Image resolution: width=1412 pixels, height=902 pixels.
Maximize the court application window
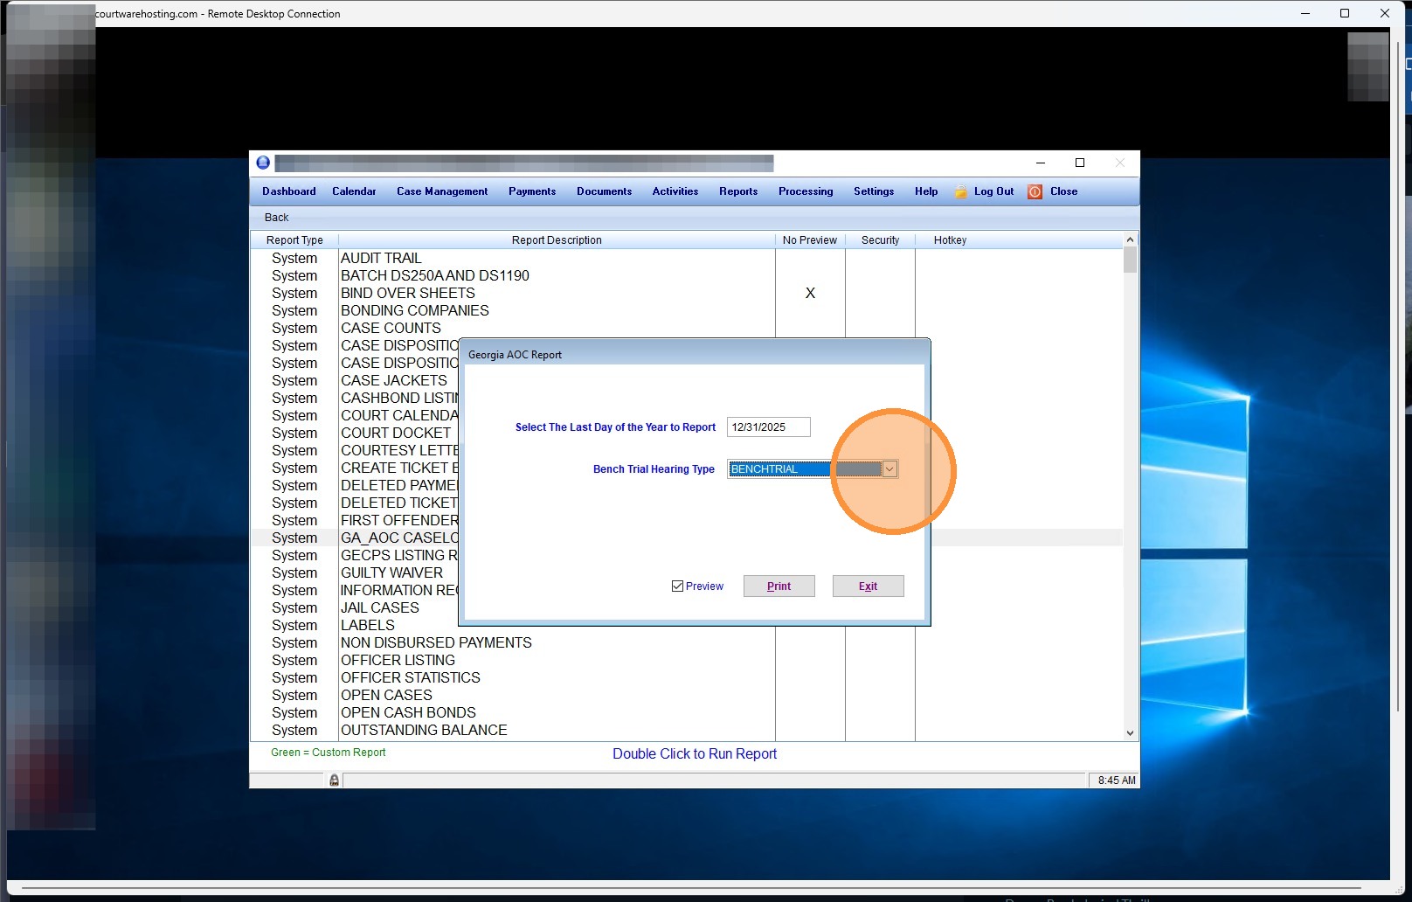coord(1080,163)
